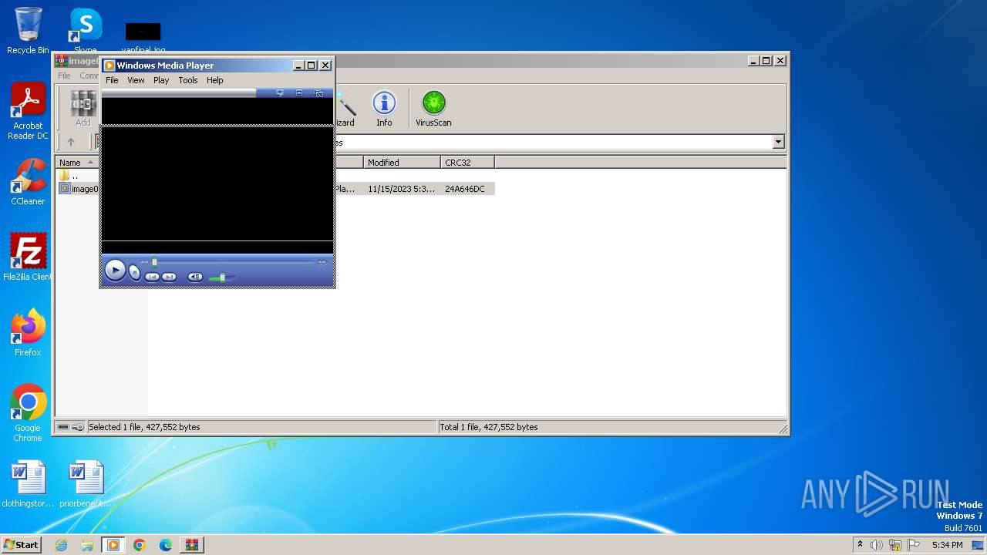This screenshot has height=555, width=987.
Task: Open the Start menu
Action: point(22,544)
